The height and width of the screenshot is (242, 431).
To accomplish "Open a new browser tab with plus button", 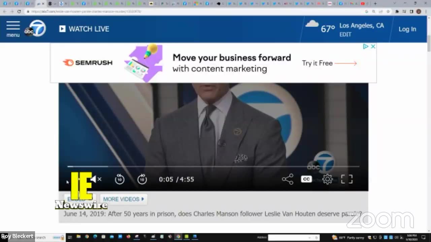I will pyautogui.click(x=375, y=3).
